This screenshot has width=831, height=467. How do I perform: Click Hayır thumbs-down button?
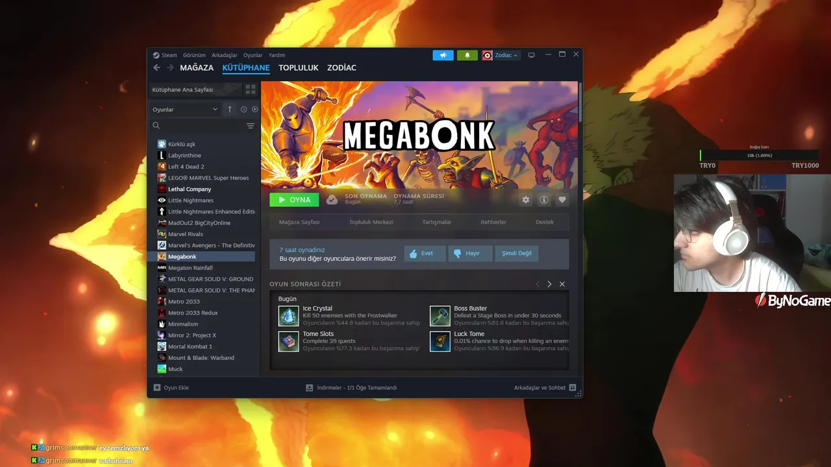coord(471,254)
